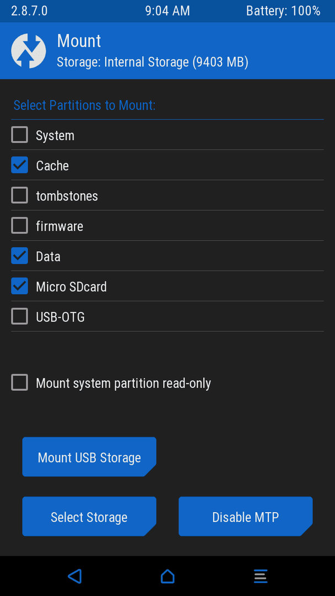Enable the USB-OTG checkbox

click(19, 316)
